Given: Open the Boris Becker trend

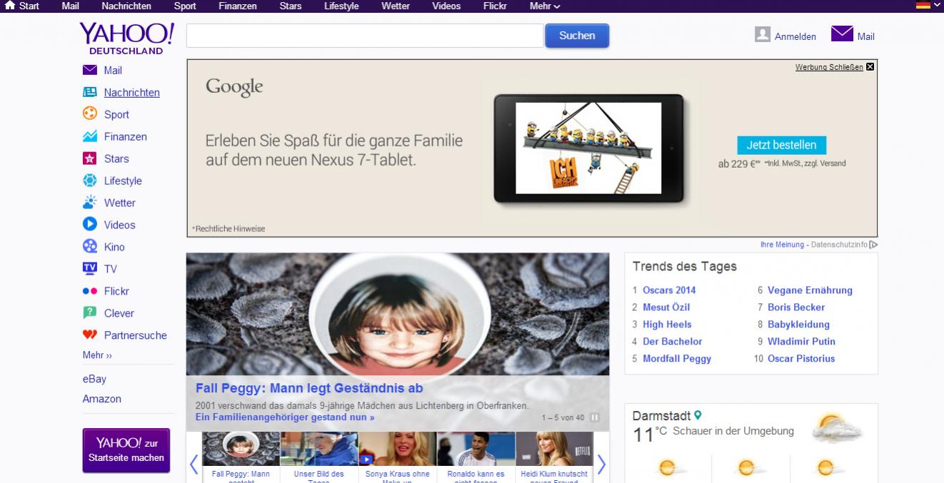Looking at the screenshot, I should click(x=796, y=307).
